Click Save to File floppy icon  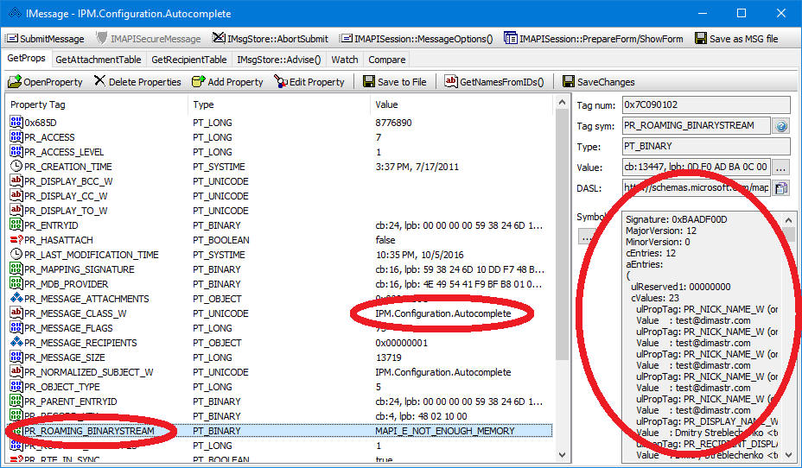[369, 82]
